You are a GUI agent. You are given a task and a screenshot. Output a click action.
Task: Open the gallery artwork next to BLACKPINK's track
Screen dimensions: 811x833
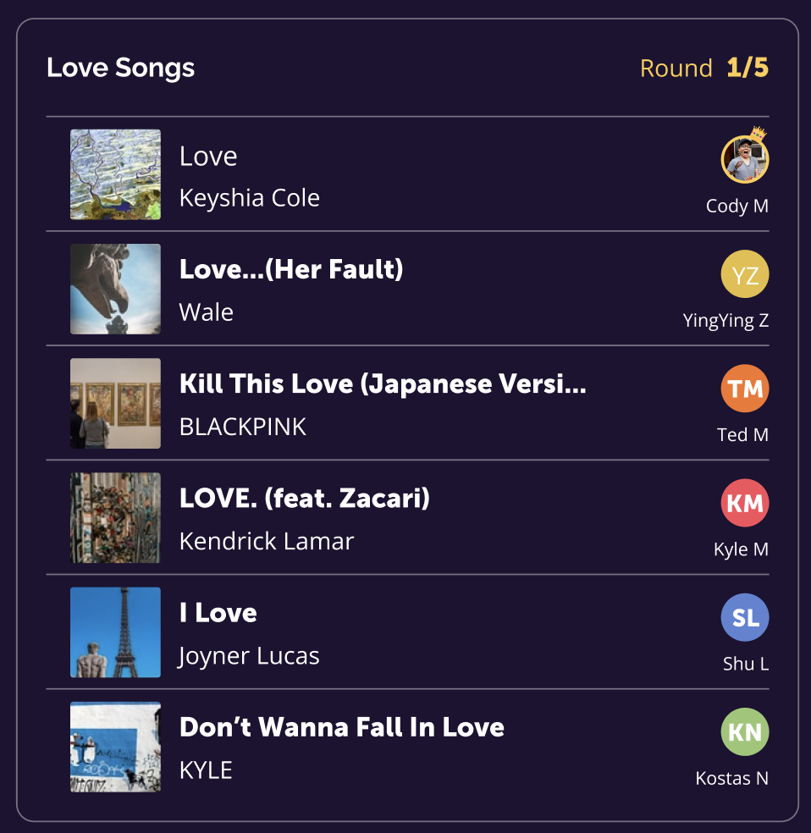[115, 403]
